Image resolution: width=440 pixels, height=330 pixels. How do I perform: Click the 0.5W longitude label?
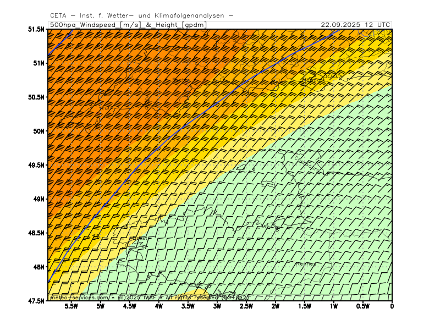pyautogui.click(x=363, y=306)
